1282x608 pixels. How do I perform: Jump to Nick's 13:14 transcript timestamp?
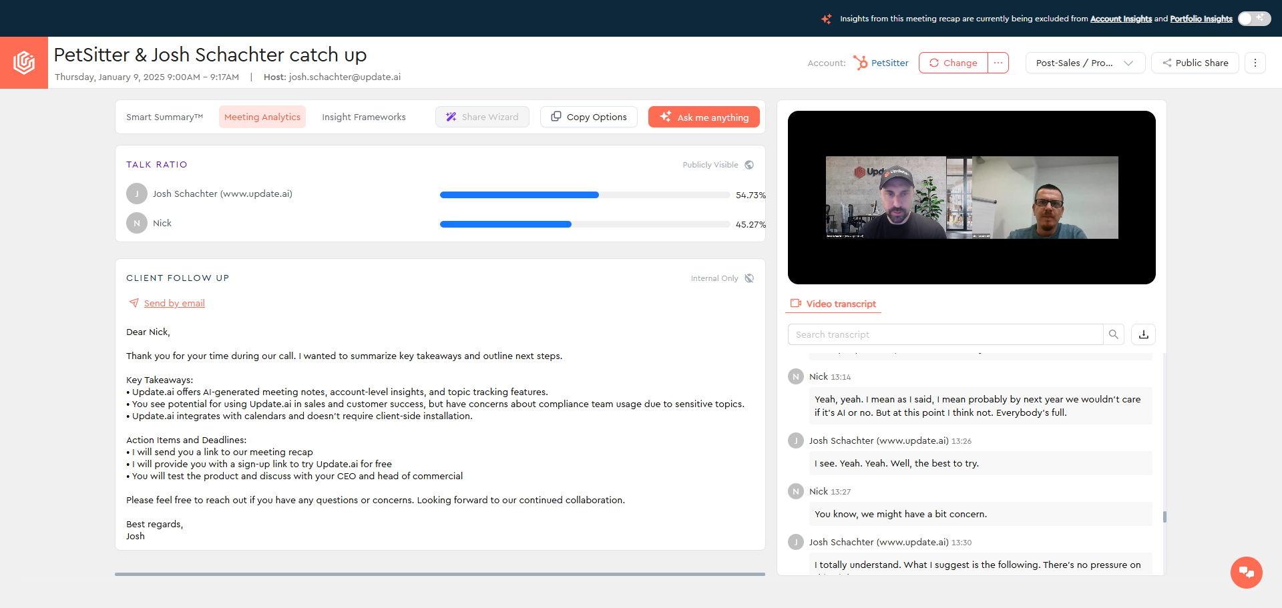[841, 377]
